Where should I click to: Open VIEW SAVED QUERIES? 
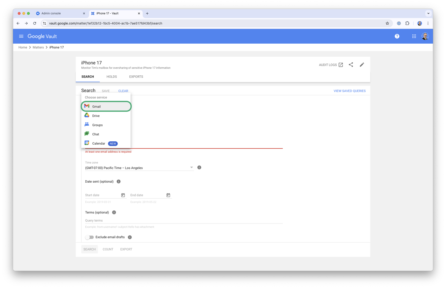(x=350, y=91)
